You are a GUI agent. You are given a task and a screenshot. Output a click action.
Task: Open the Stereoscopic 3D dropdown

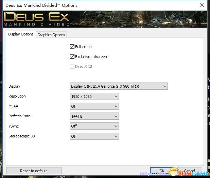94,136
